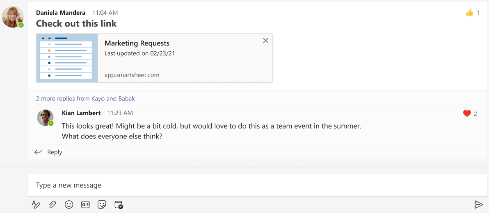Click the Attach file paperclip icon

pyautogui.click(x=53, y=204)
